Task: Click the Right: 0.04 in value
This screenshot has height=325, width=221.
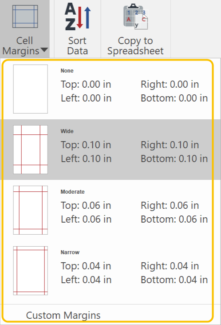Action: pos(170,266)
